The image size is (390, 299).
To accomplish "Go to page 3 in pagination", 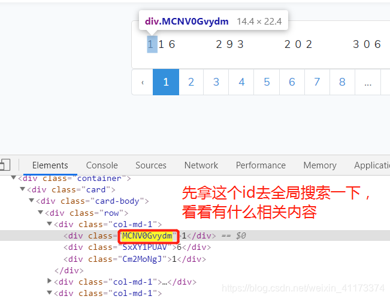I will [x=216, y=82].
